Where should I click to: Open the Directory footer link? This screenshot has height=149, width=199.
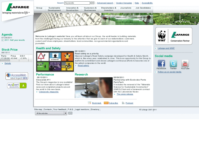95,109
